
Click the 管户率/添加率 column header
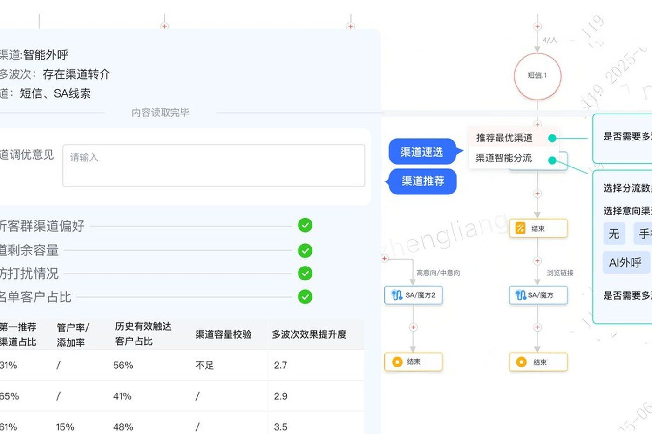coord(73,335)
